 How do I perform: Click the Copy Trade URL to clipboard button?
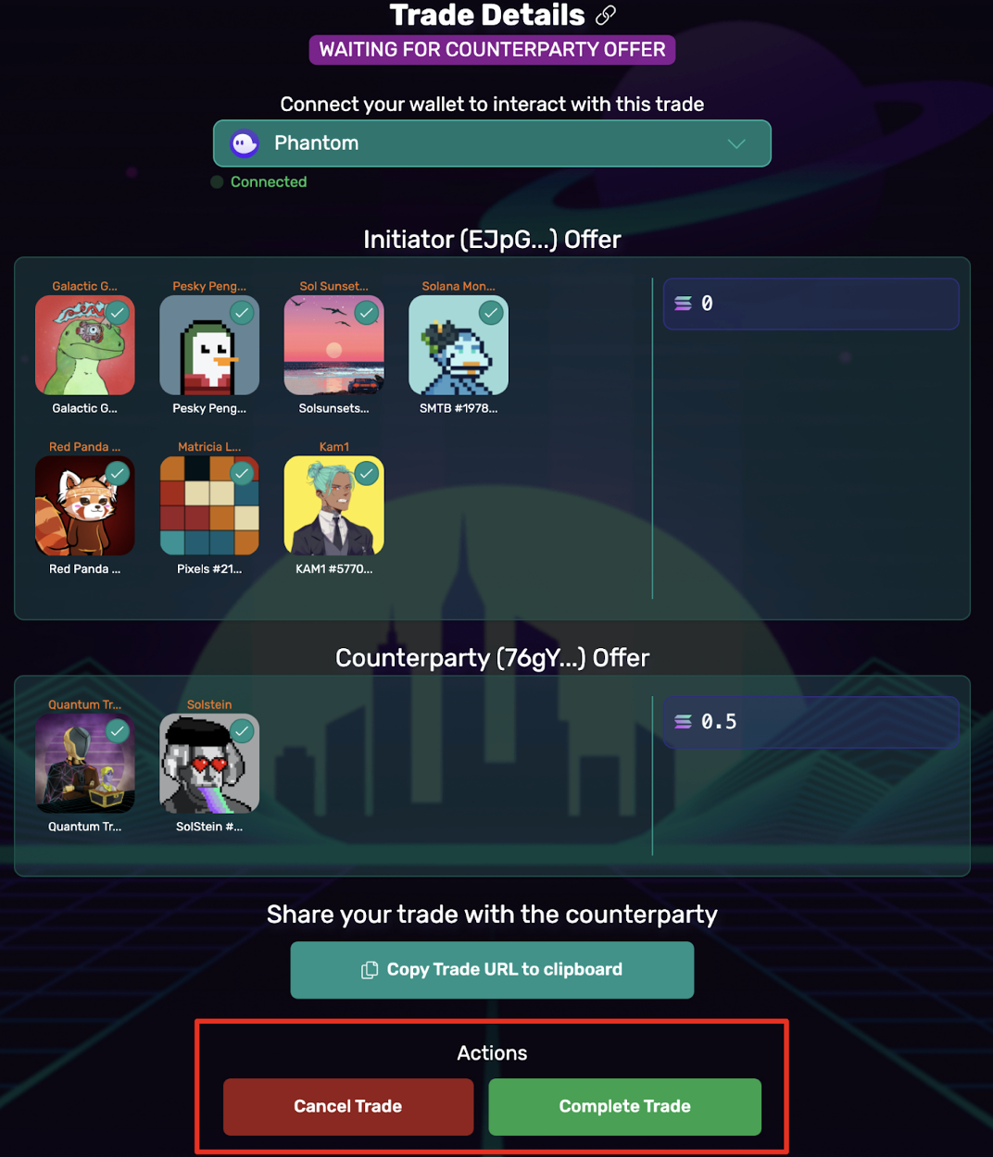(492, 970)
